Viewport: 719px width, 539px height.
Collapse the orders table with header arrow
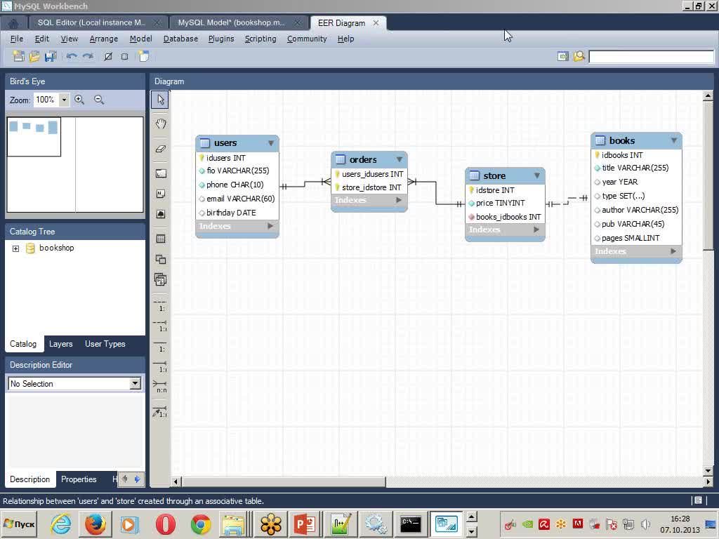pyautogui.click(x=400, y=159)
